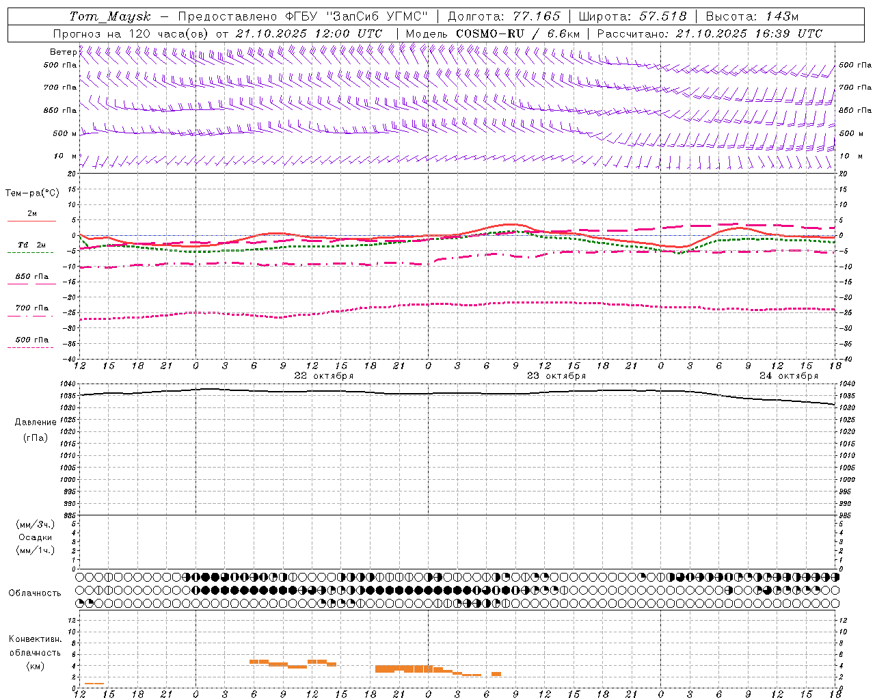This screenshot has width=875, height=700.
Task: Click "Рассчитано: 21.10.2025 16:39 UTC" timestamp
Action: click(x=710, y=33)
